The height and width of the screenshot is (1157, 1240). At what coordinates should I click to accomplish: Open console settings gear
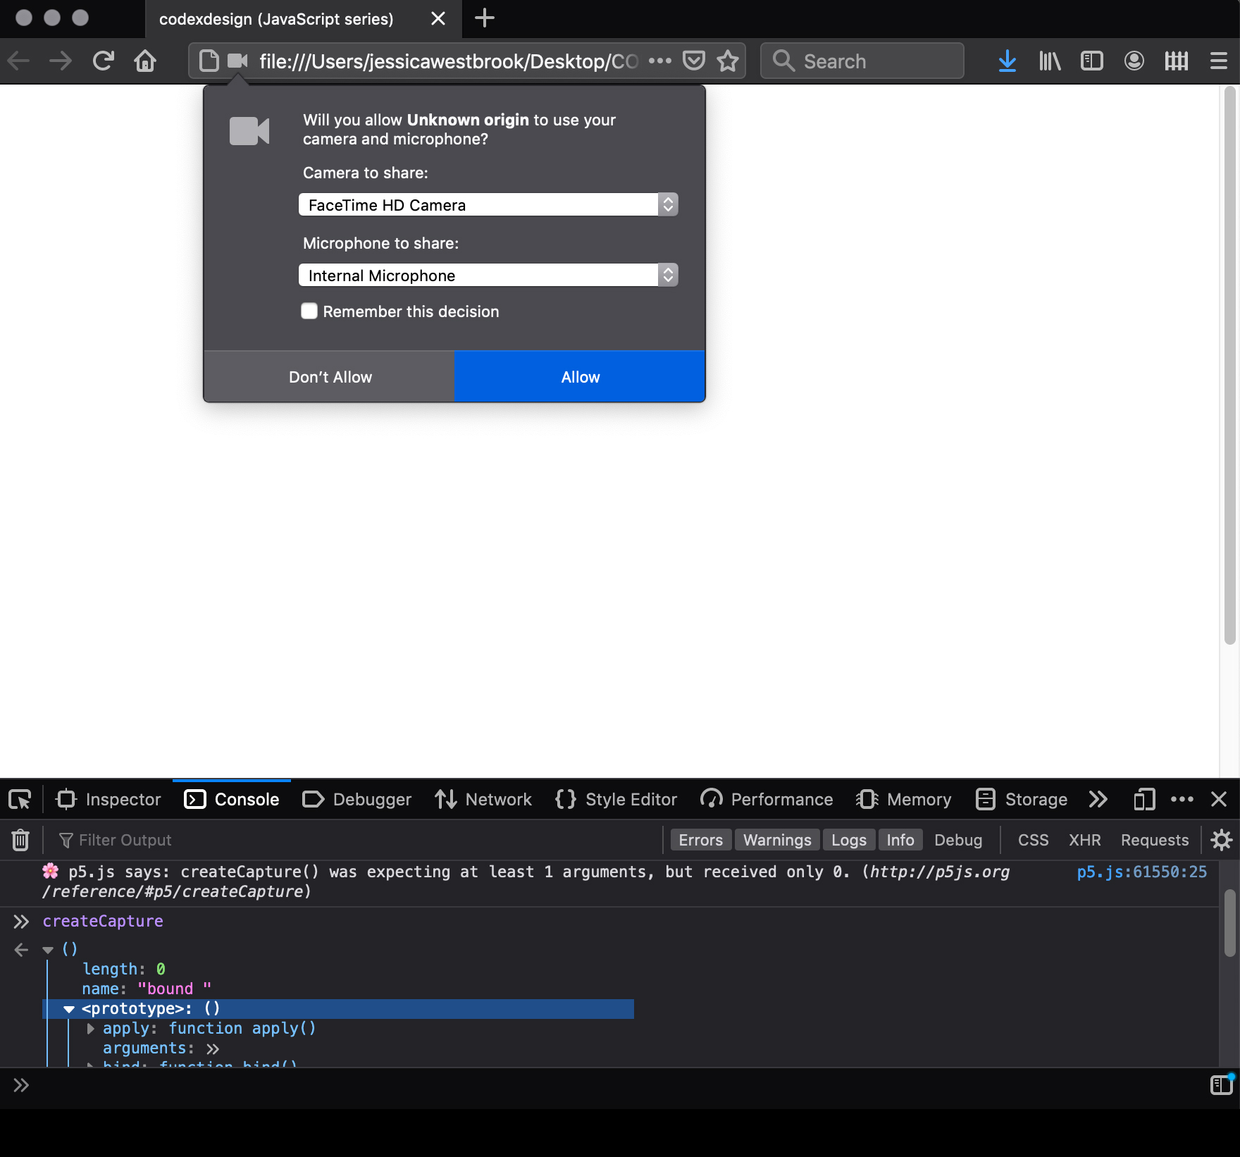tap(1221, 840)
